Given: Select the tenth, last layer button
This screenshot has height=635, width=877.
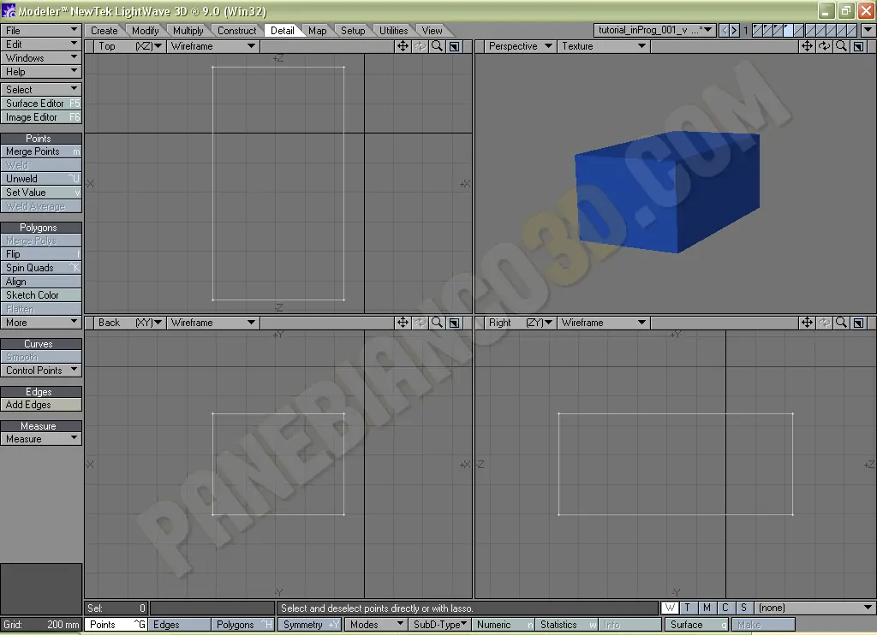Looking at the screenshot, I should pyautogui.click(x=852, y=30).
